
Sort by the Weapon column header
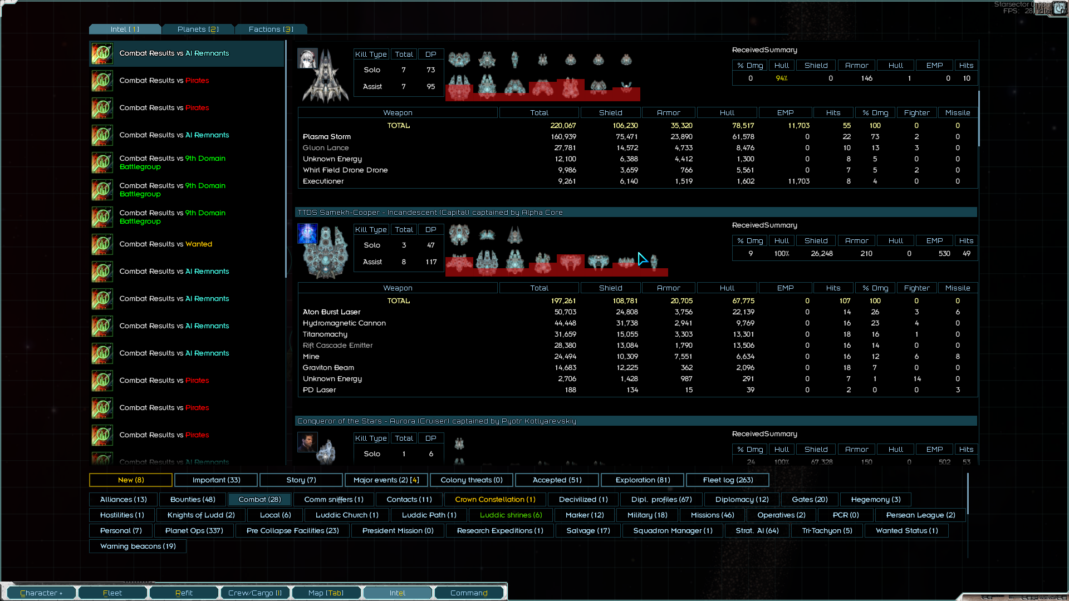coord(398,113)
